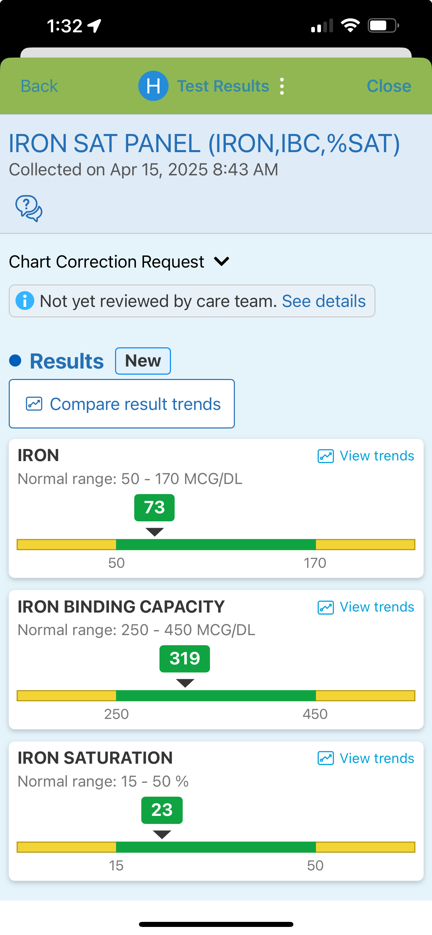Tap the 319 value badge
The height and width of the screenshot is (935, 432).
(185, 659)
